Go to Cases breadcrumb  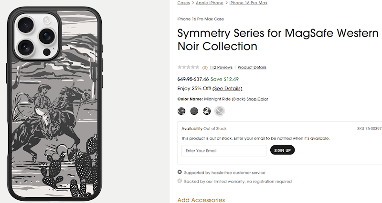[x=183, y=3]
